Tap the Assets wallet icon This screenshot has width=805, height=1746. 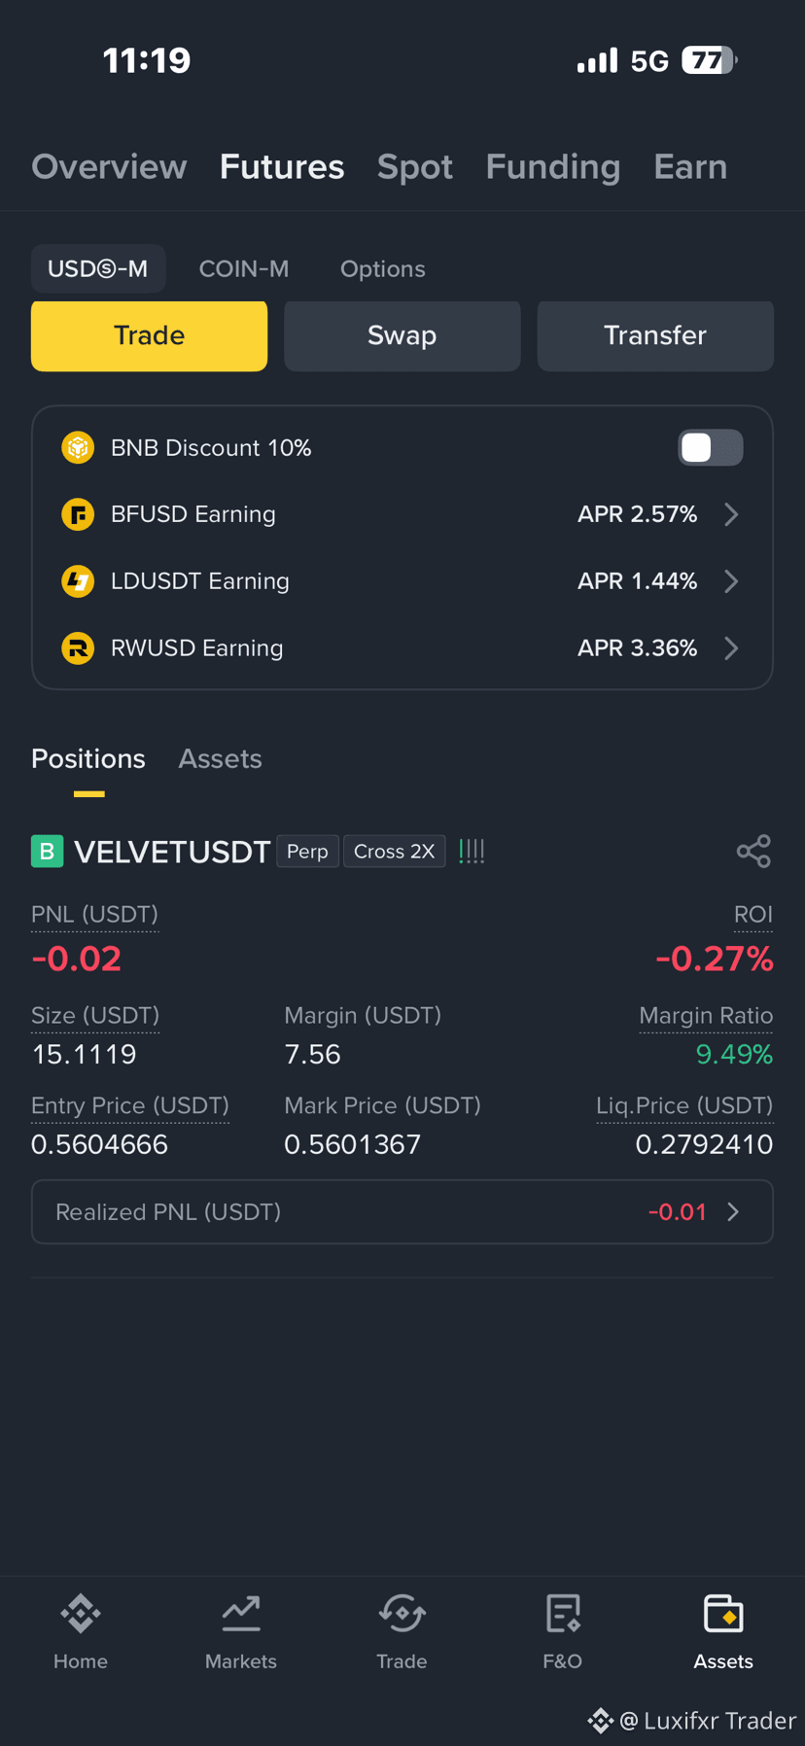click(723, 1614)
